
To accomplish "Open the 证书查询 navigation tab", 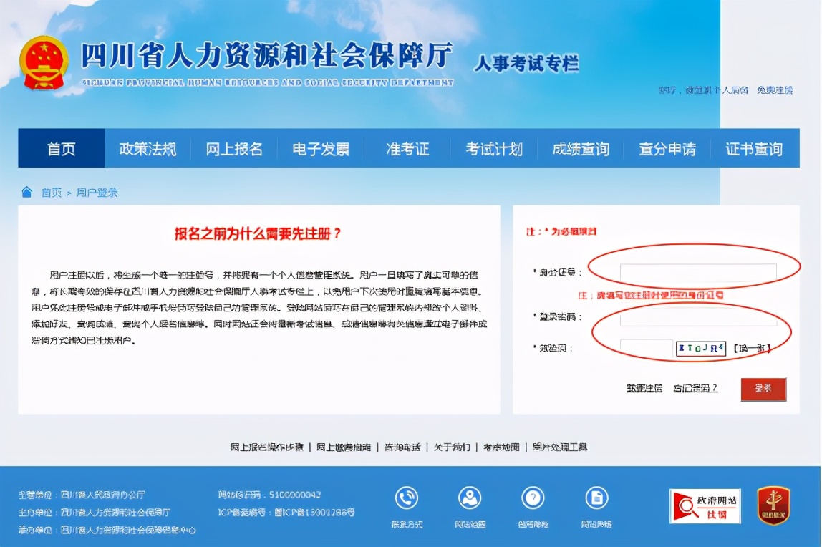I will [755, 148].
